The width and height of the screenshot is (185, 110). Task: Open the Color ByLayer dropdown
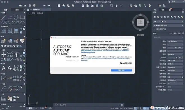pyautogui.click(x=175, y=41)
